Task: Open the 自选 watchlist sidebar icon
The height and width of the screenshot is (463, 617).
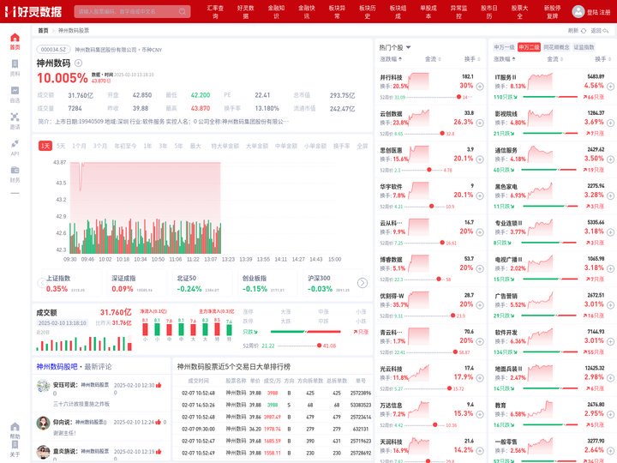Action: pos(15,91)
